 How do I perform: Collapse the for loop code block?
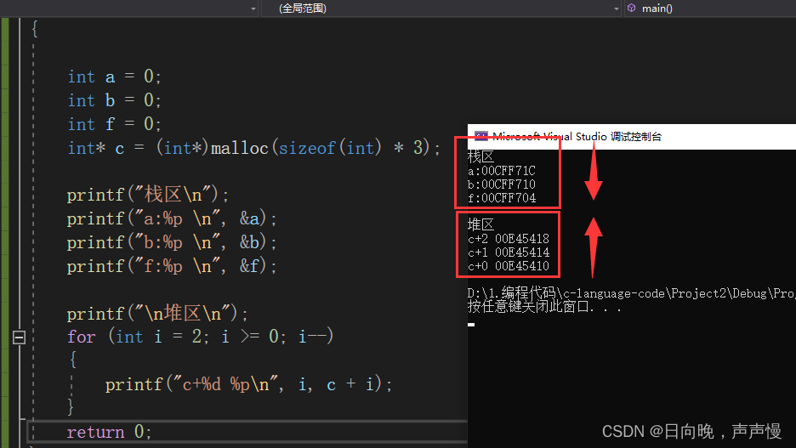19,337
